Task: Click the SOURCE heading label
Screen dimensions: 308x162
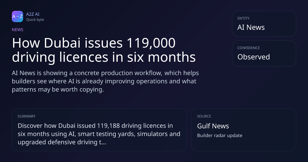Action: click(x=204, y=116)
